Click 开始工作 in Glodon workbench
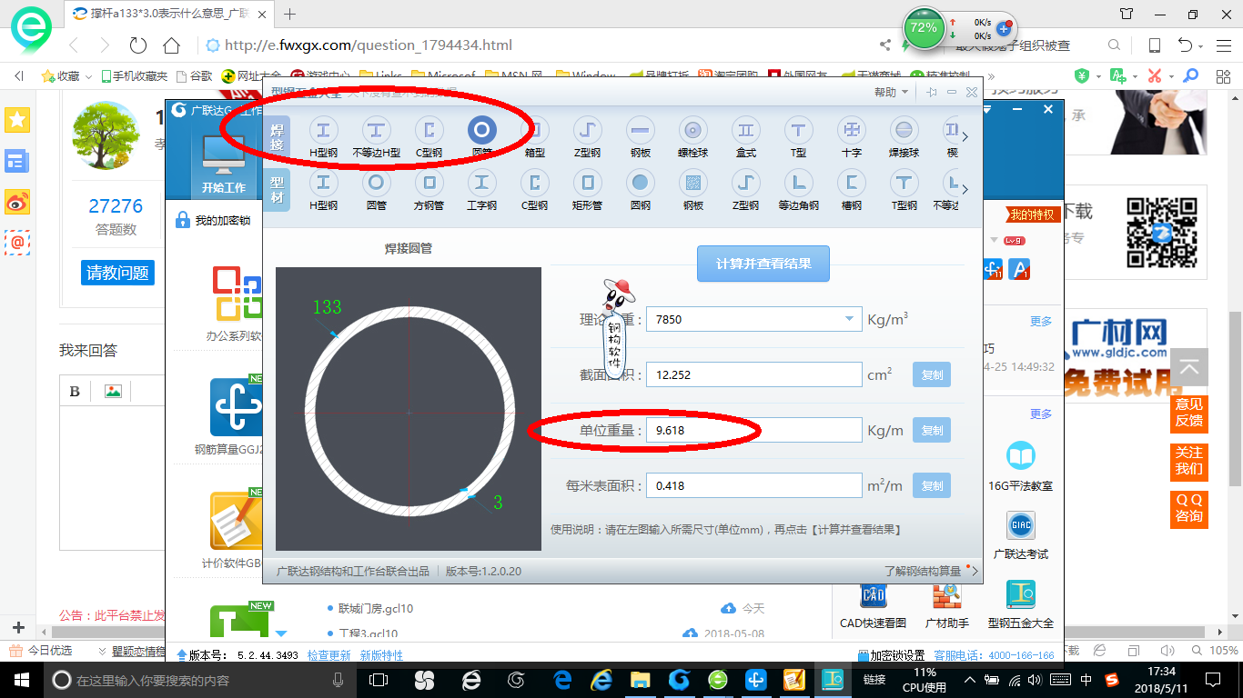1243x698 pixels. [224, 163]
